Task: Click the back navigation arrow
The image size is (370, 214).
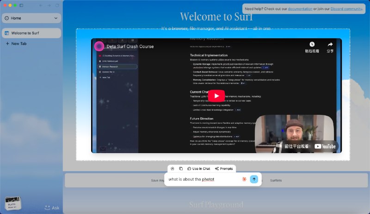Action: (41, 5)
